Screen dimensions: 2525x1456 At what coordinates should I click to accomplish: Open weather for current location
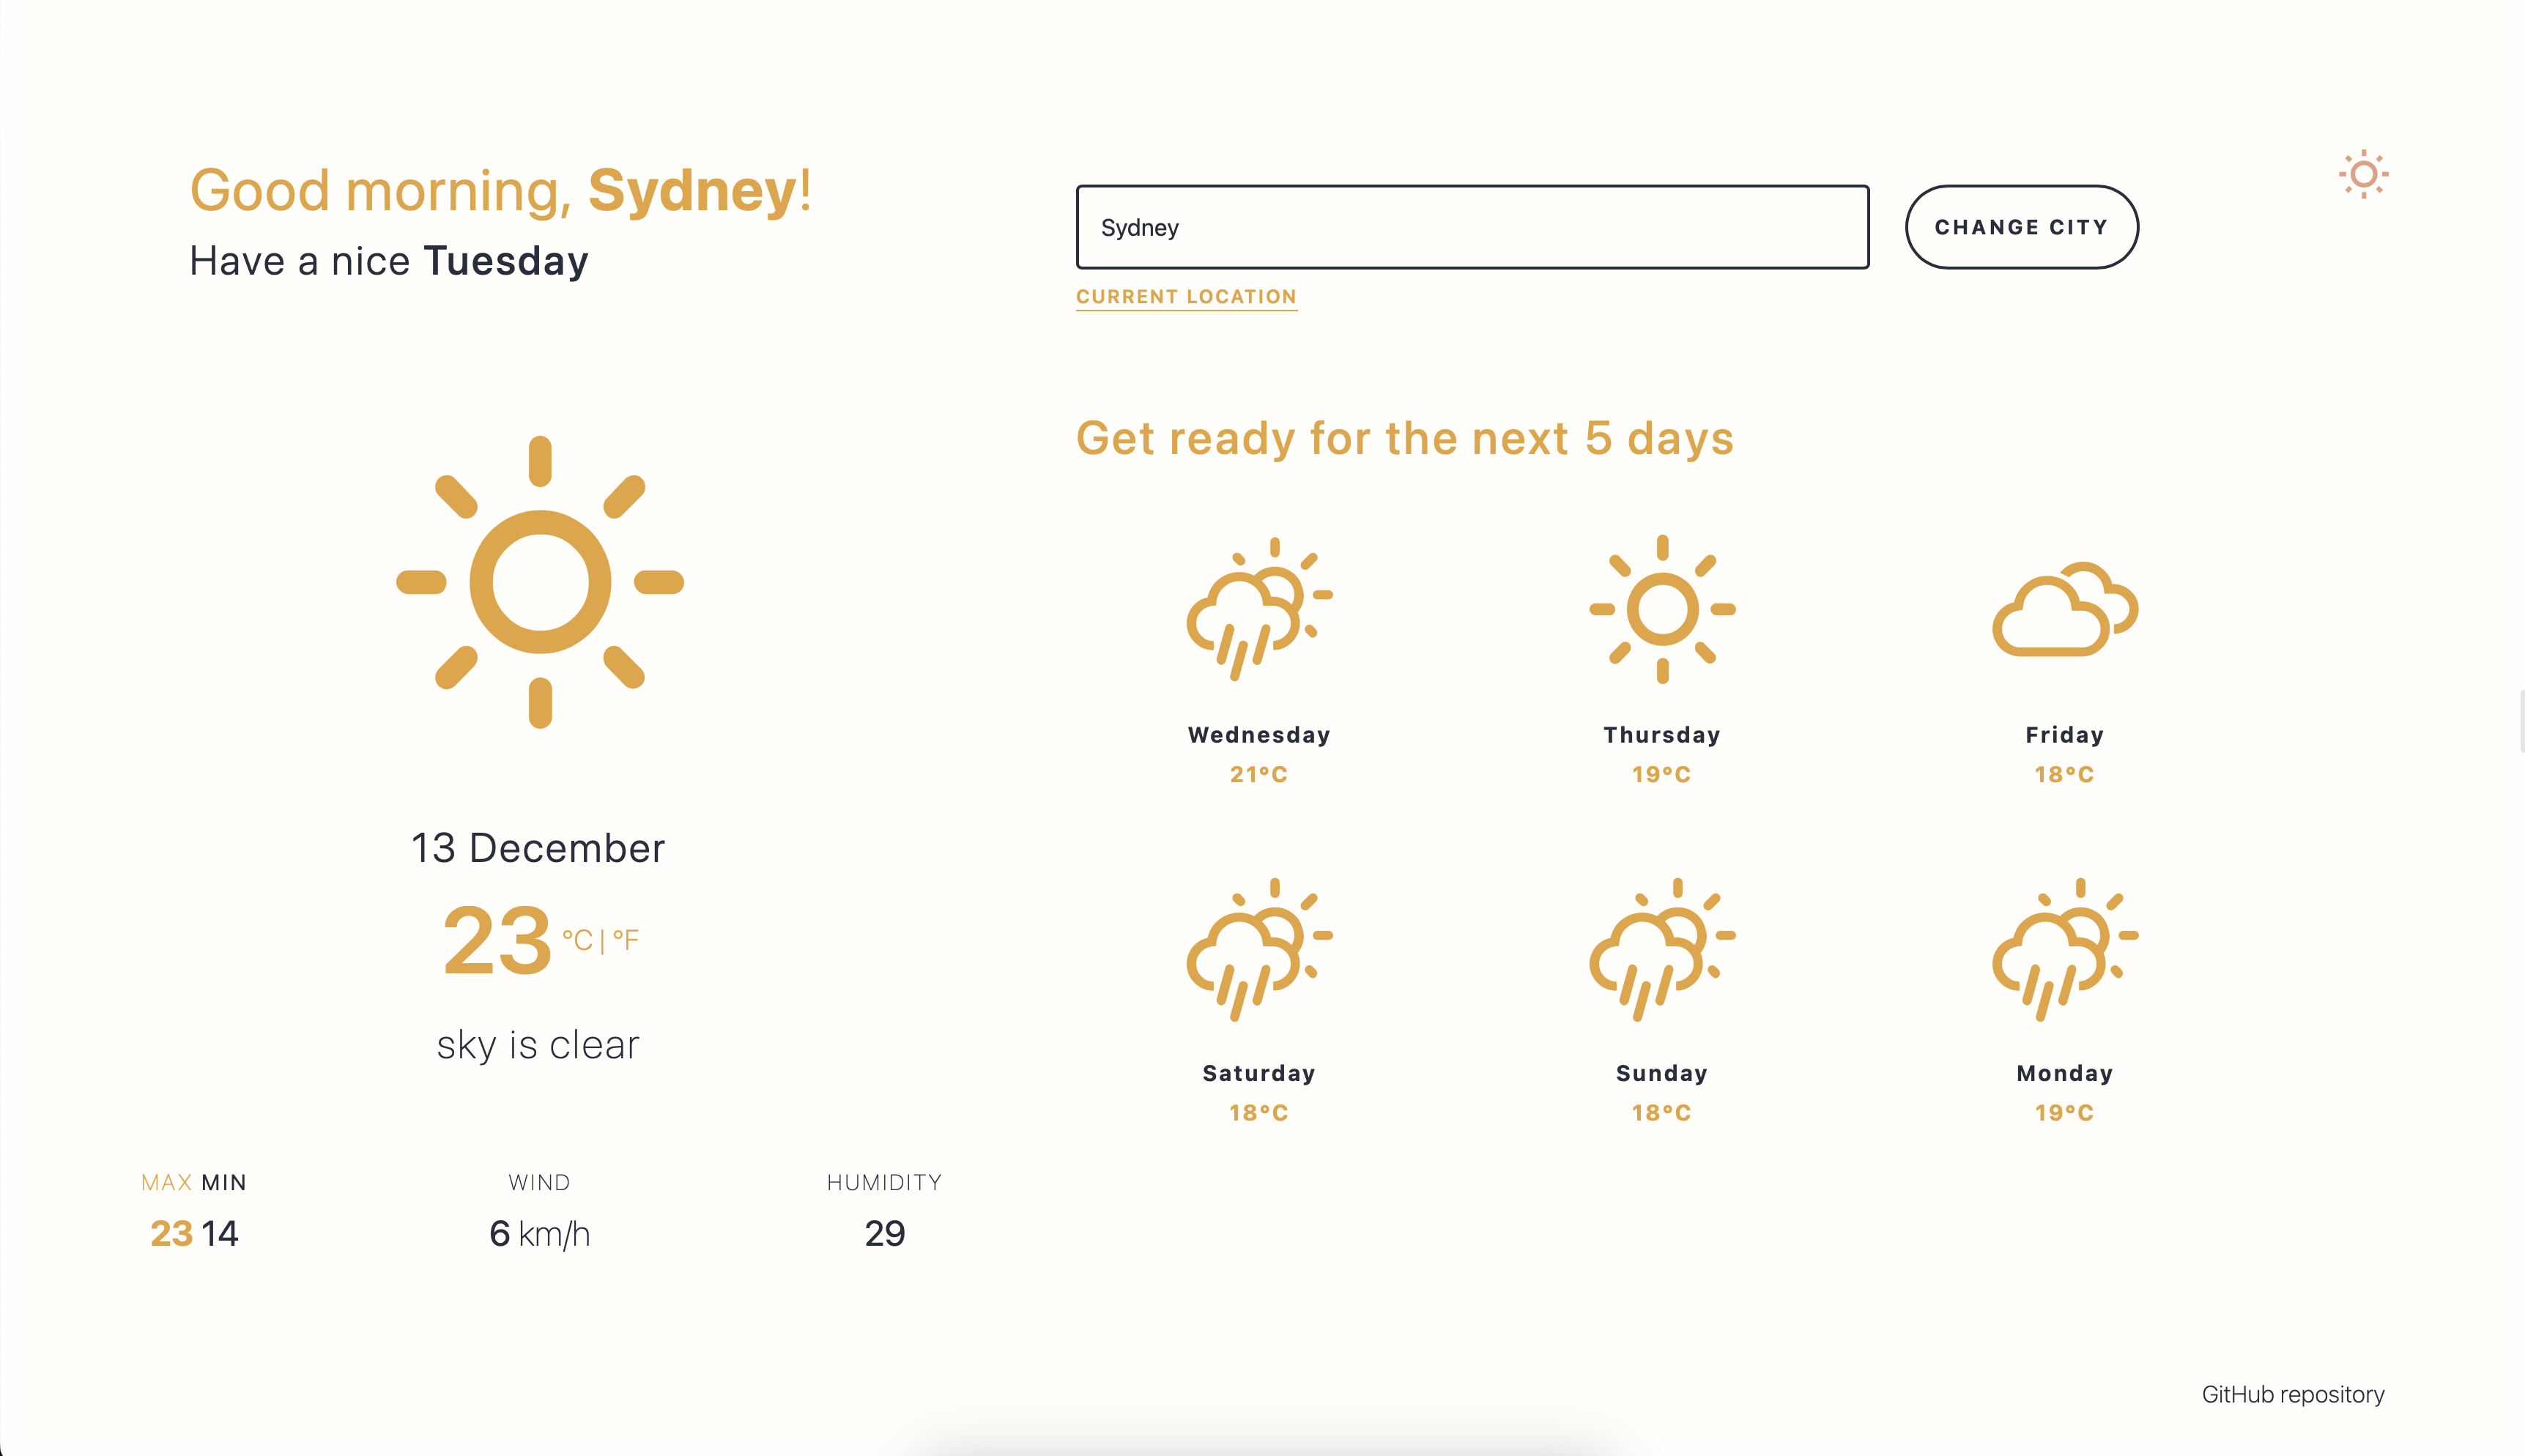tap(1186, 296)
